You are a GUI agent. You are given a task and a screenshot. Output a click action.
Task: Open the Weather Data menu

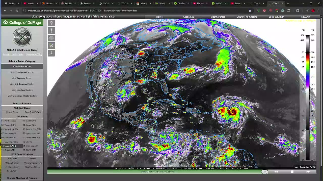218,17
